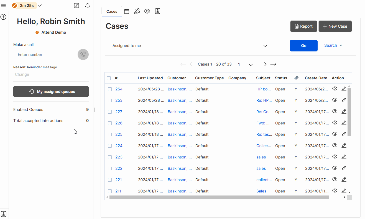Open the contact card tab icon
This screenshot has height=219, width=365.
[x=157, y=11]
